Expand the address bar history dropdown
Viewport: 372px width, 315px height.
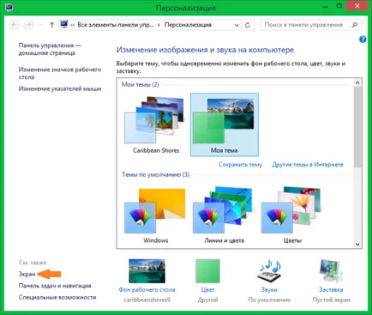click(x=237, y=25)
